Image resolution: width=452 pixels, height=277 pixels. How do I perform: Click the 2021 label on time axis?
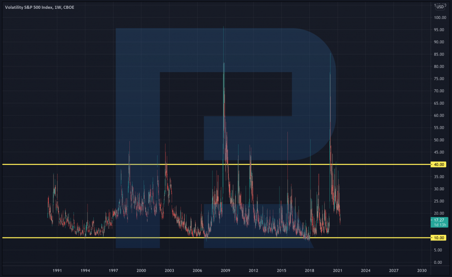click(338, 270)
